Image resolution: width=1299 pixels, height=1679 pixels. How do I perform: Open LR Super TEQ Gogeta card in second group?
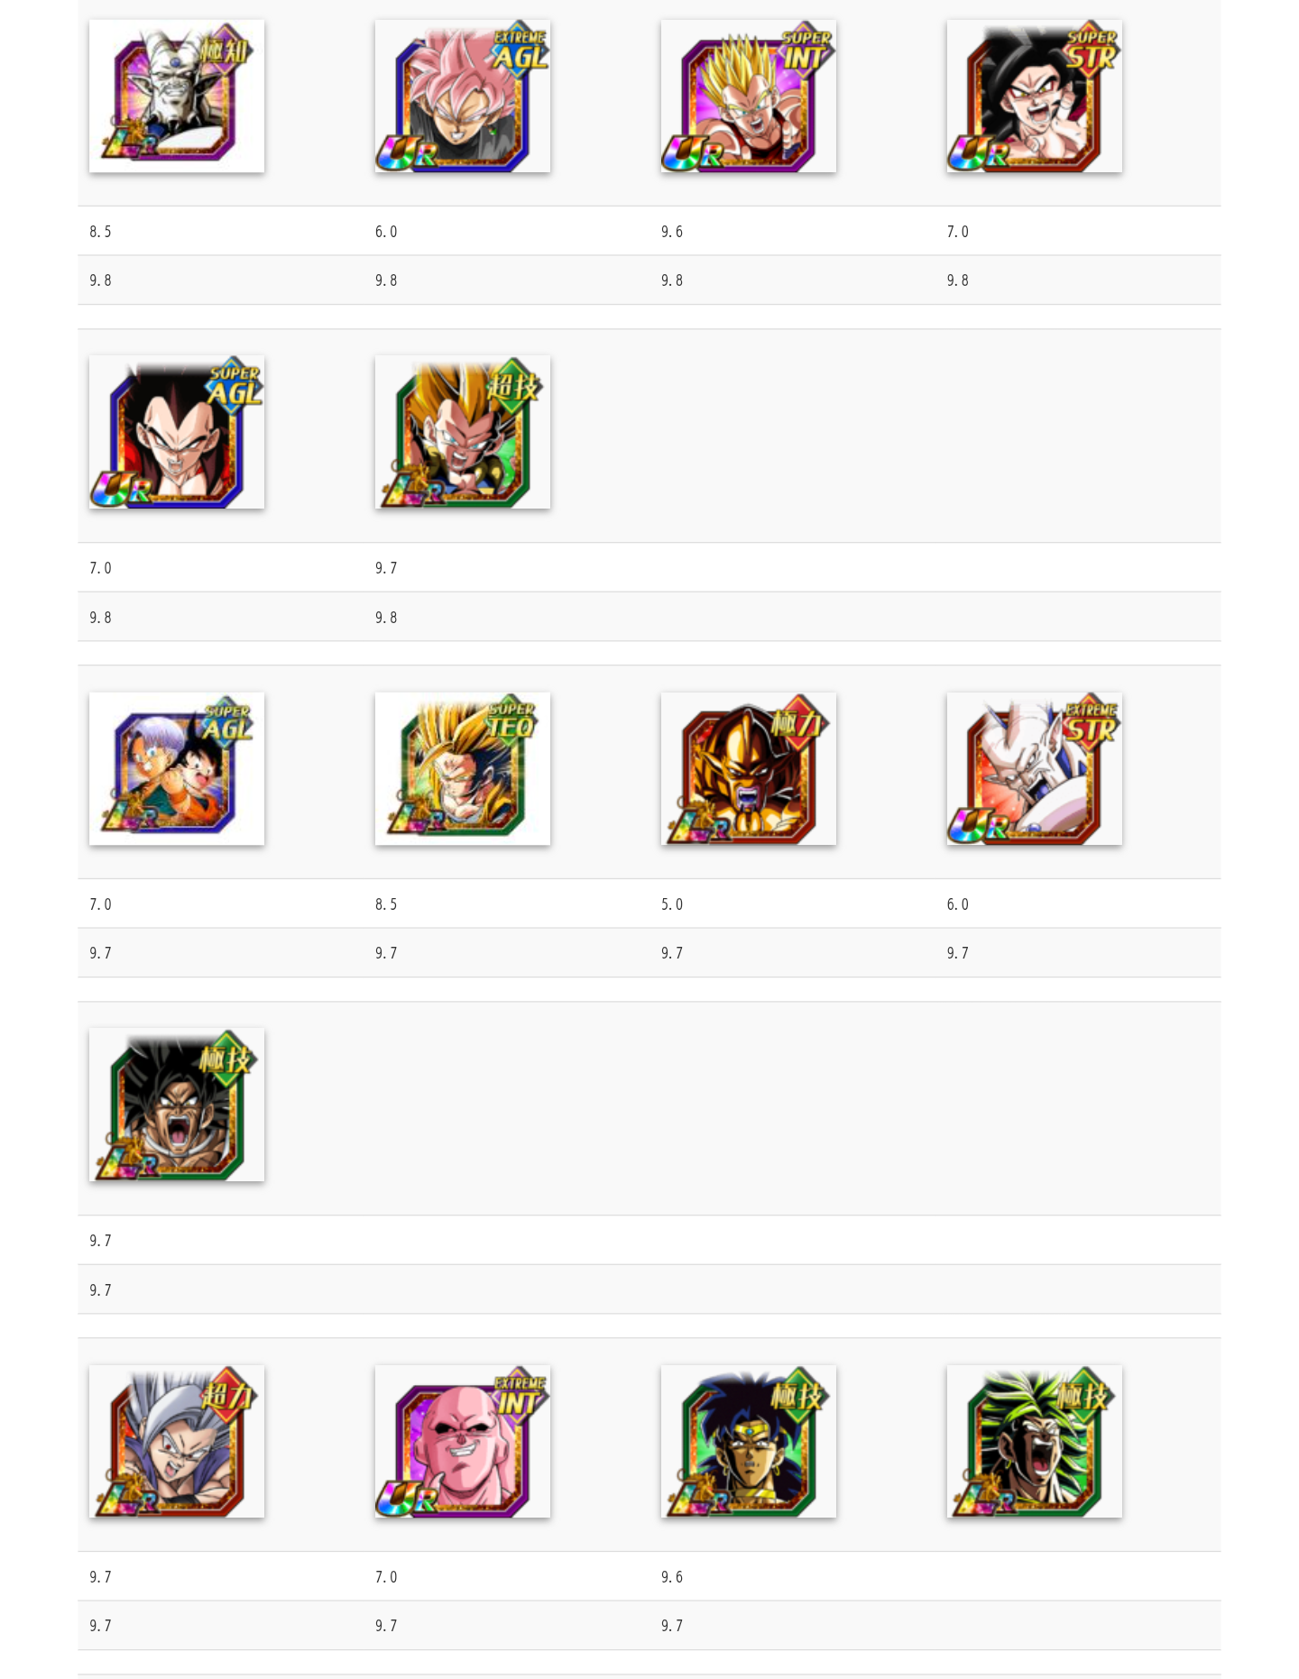click(x=463, y=432)
